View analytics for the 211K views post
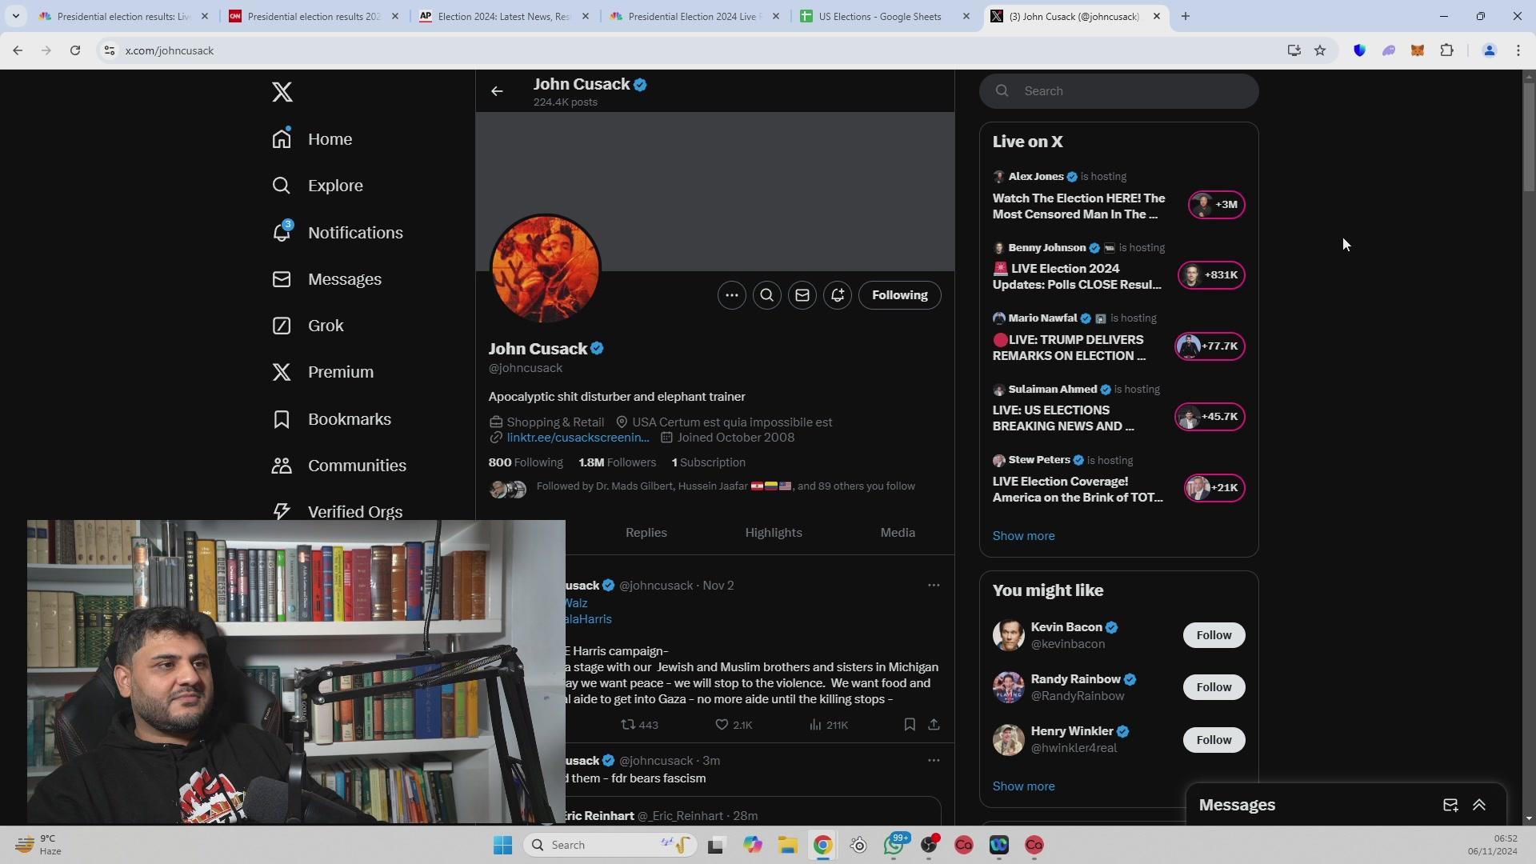 pyautogui.click(x=828, y=725)
